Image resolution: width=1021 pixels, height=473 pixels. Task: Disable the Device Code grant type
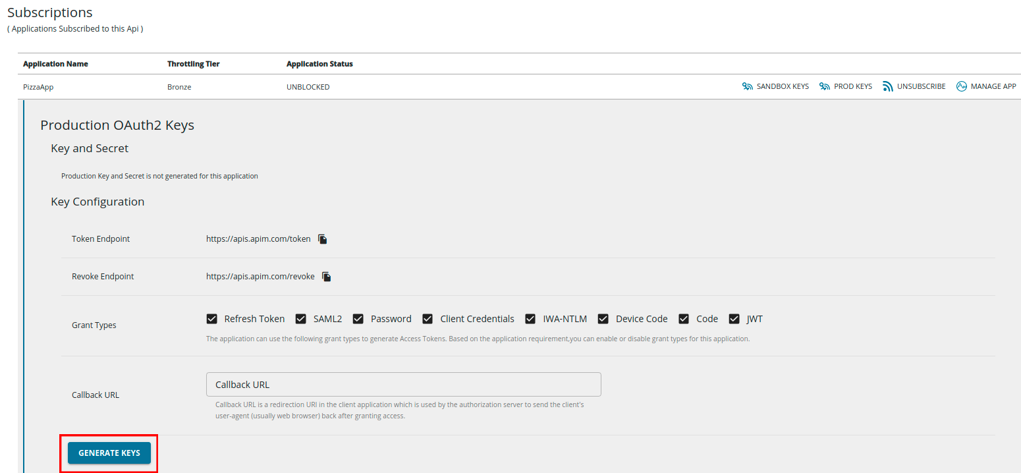click(603, 318)
